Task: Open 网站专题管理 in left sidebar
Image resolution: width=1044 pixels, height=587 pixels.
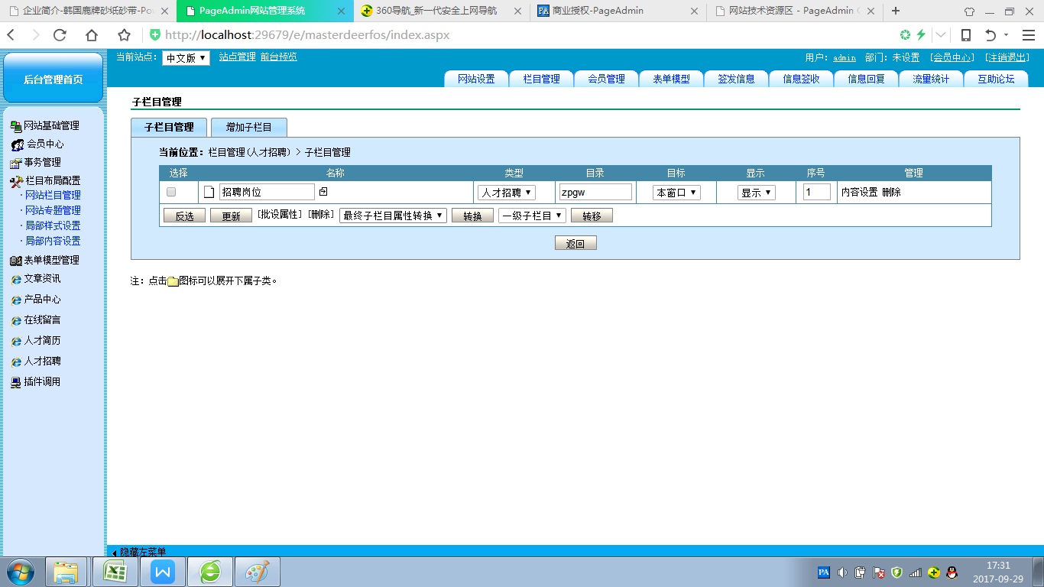Action: [x=53, y=210]
